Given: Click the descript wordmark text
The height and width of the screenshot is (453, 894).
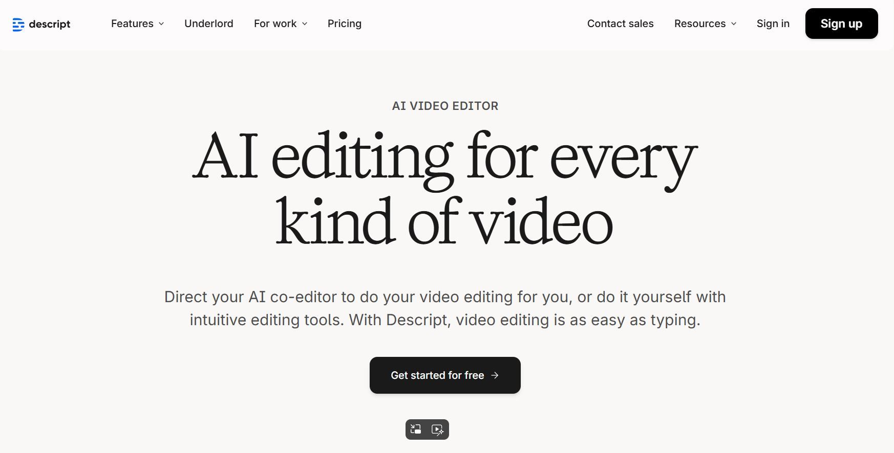Looking at the screenshot, I should click(x=49, y=24).
